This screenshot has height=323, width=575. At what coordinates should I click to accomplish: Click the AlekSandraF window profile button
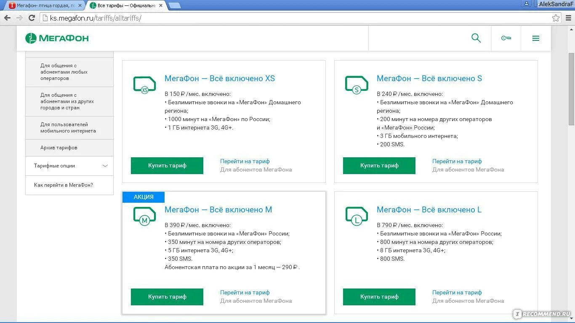pos(556,4)
